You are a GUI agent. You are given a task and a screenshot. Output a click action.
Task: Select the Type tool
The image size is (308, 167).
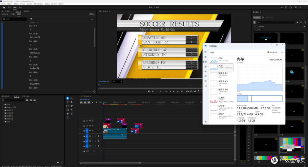click(72, 114)
